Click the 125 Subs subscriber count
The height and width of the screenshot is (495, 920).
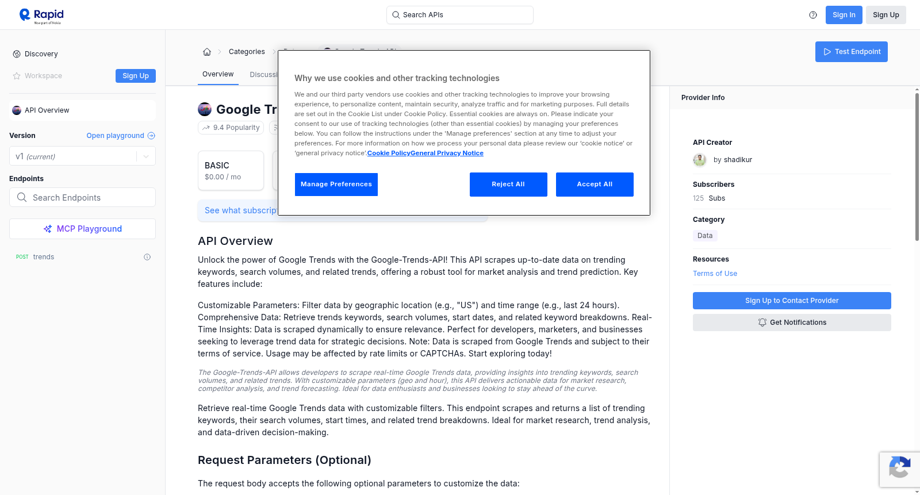pos(709,198)
